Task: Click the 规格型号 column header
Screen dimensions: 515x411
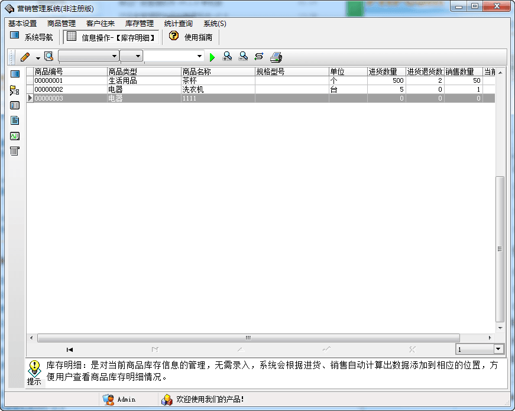Action: click(292, 72)
